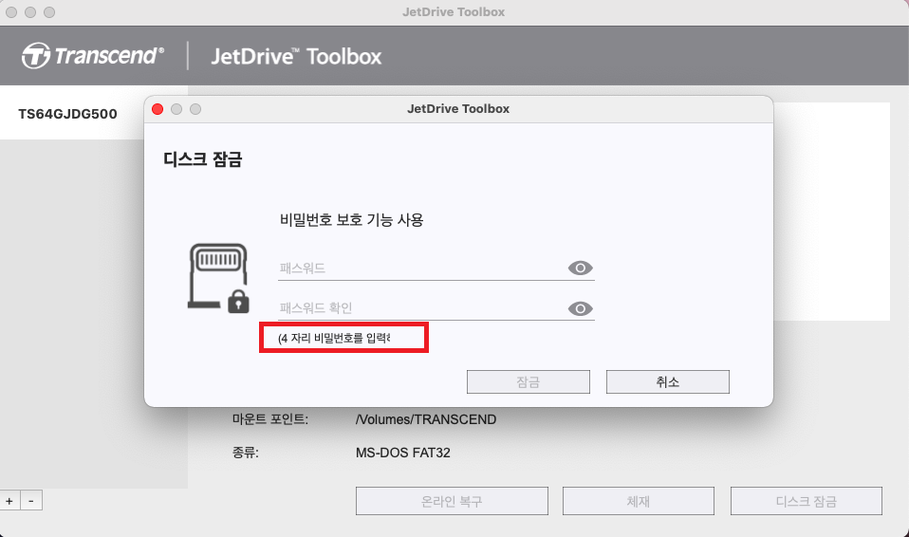Show password in the 패스워드 확인 field
The width and height of the screenshot is (909, 537).
(x=581, y=308)
